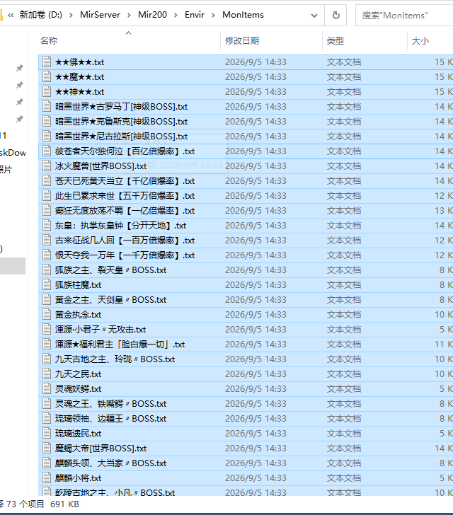Select file name 麒麟头领、大当家〃BOSS.txt
This screenshot has height=515, width=453.
(110, 463)
